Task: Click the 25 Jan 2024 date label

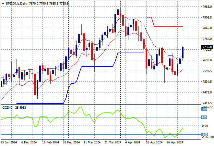Action: pyautogui.click(x=9, y=142)
